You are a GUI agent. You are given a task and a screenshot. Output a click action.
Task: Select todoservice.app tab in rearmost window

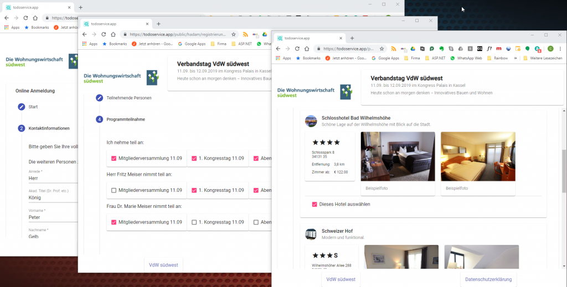(38, 7)
